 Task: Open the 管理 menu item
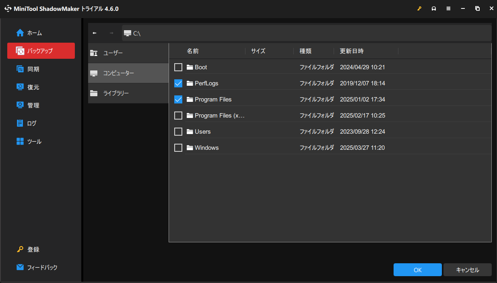click(x=41, y=105)
